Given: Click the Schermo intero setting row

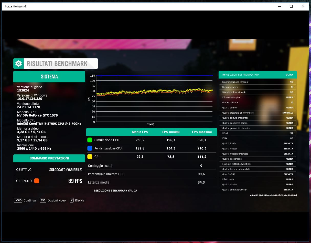Looking at the screenshot, I should 258,87.
